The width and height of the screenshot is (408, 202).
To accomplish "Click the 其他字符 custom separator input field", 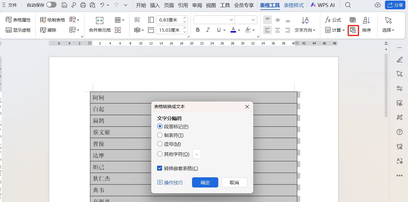I will (197, 154).
